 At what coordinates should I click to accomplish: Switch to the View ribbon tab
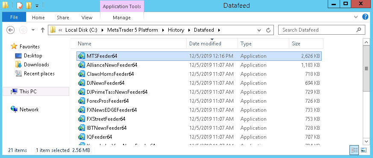point(87,18)
